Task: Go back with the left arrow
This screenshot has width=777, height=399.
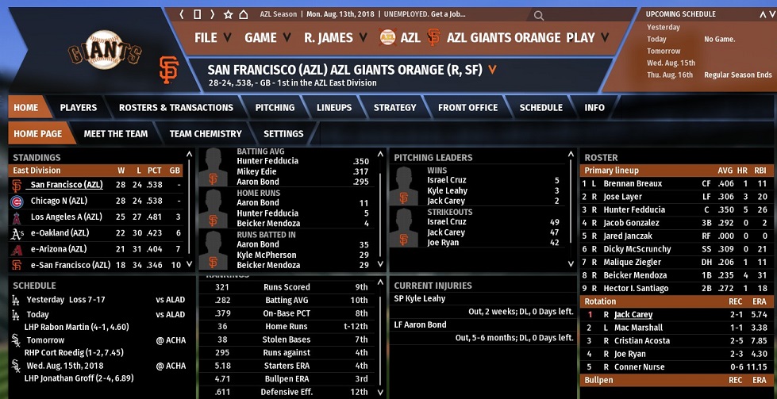Action: [182, 14]
